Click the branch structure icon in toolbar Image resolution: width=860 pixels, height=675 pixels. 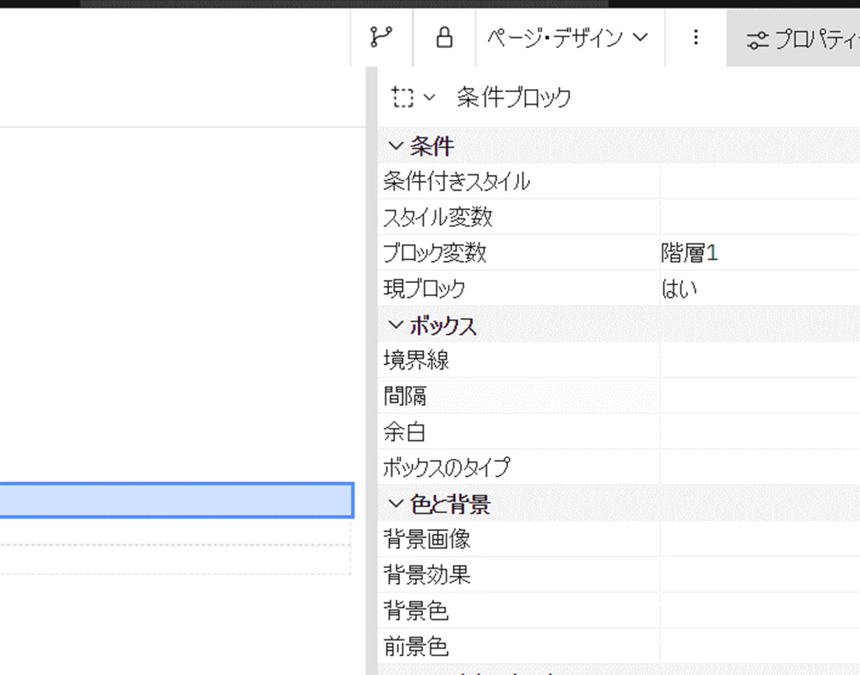(x=381, y=37)
